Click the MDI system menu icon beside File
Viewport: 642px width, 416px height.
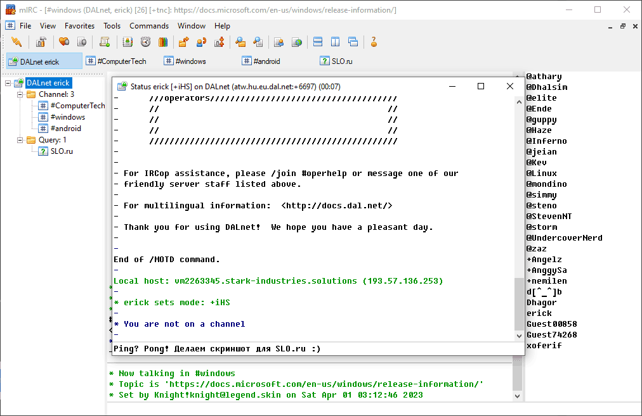(10, 25)
